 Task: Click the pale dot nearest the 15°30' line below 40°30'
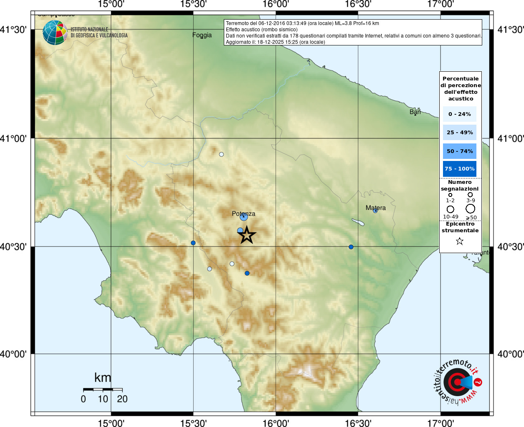210,269
